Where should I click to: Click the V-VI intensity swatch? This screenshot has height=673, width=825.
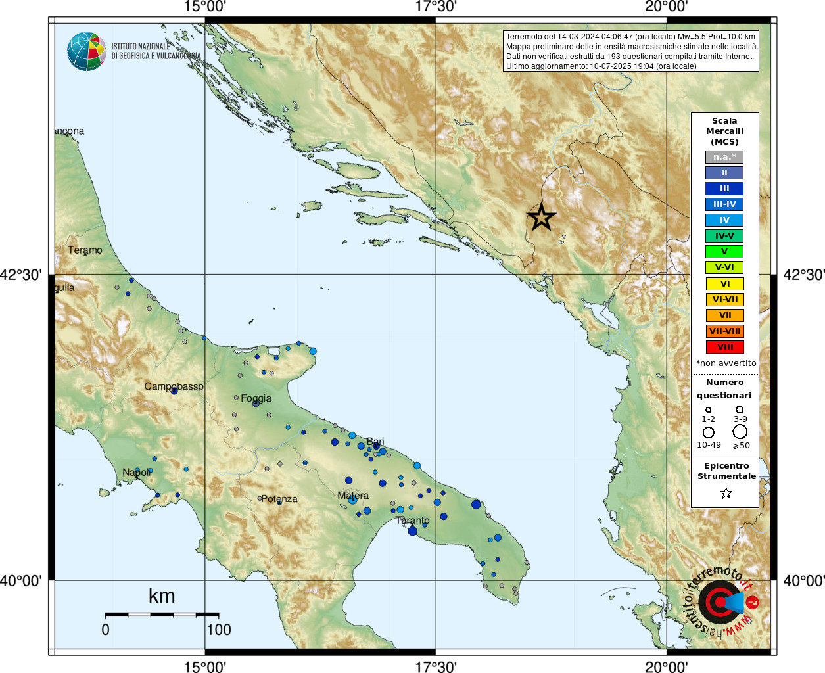click(x=724, y=267)
